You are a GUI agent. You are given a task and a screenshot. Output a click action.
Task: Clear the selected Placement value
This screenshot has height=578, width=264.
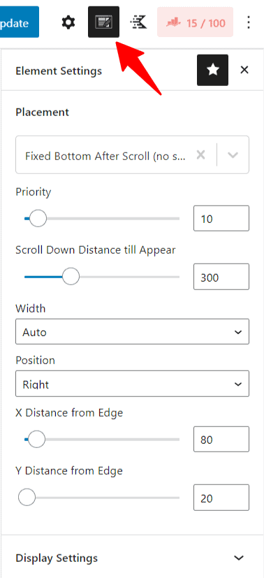pyautogui.click(x=200, y=155)
